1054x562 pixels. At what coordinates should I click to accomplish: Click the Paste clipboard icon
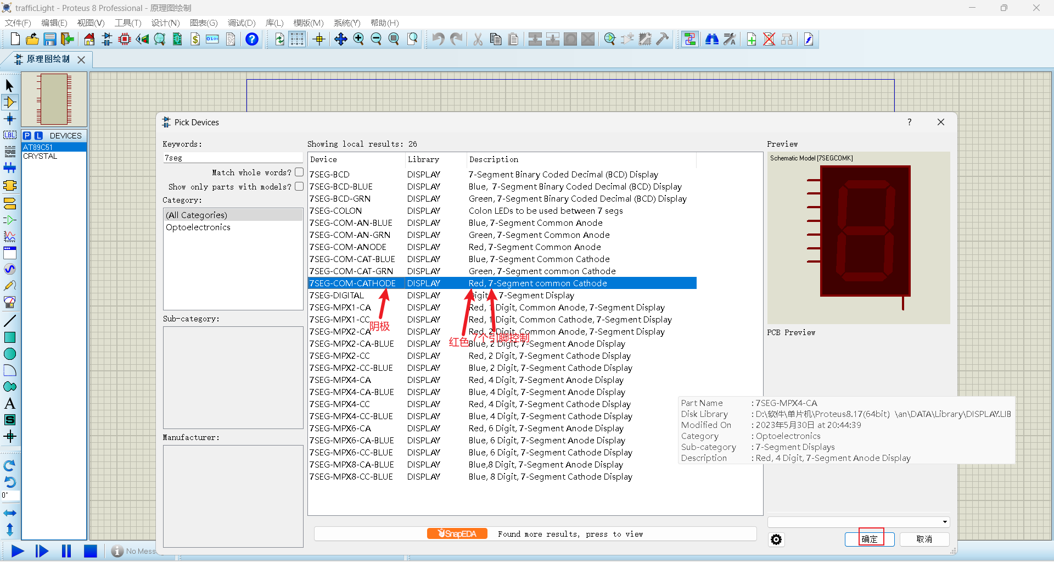click(513, 39)
